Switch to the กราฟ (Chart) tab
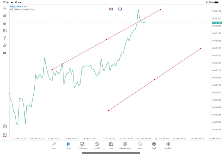This screenshot has width=222, height=155. tap(68, 145)
